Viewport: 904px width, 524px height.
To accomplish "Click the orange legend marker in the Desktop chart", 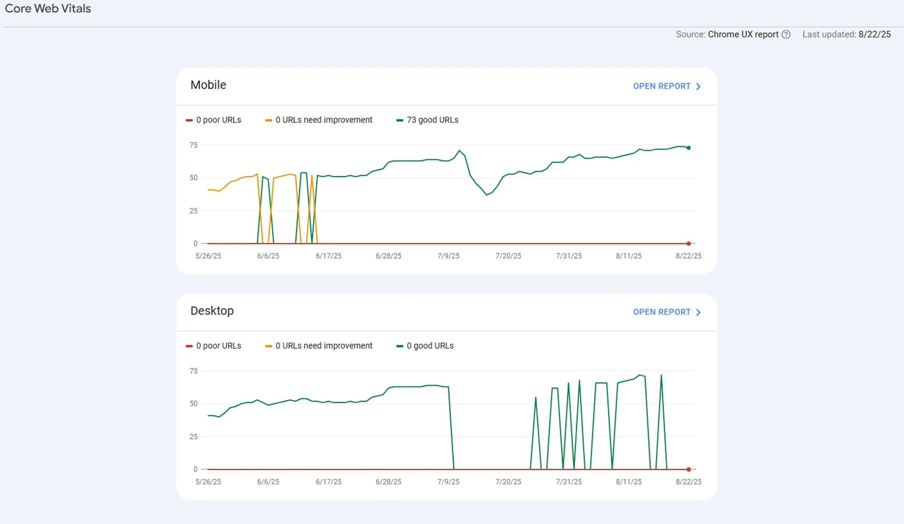I will pos(269,345).
